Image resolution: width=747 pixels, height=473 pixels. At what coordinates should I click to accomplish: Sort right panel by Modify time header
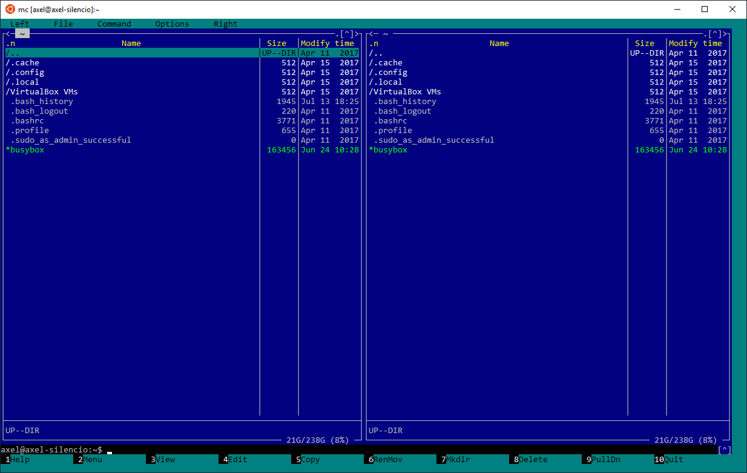click(696, 44)
